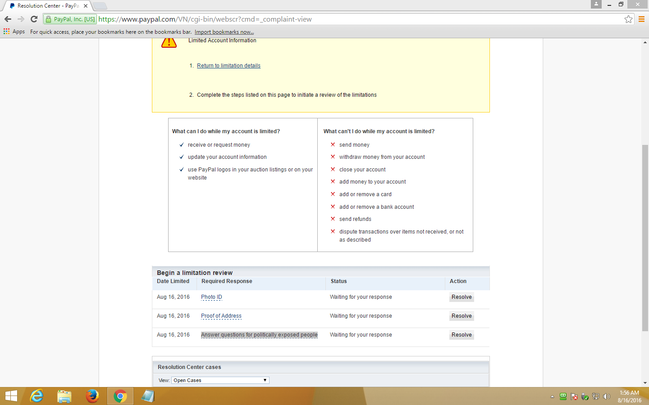Expand the View Open Cases dropdown
Viewport: 649px width, 405px height.
point(220,380)
